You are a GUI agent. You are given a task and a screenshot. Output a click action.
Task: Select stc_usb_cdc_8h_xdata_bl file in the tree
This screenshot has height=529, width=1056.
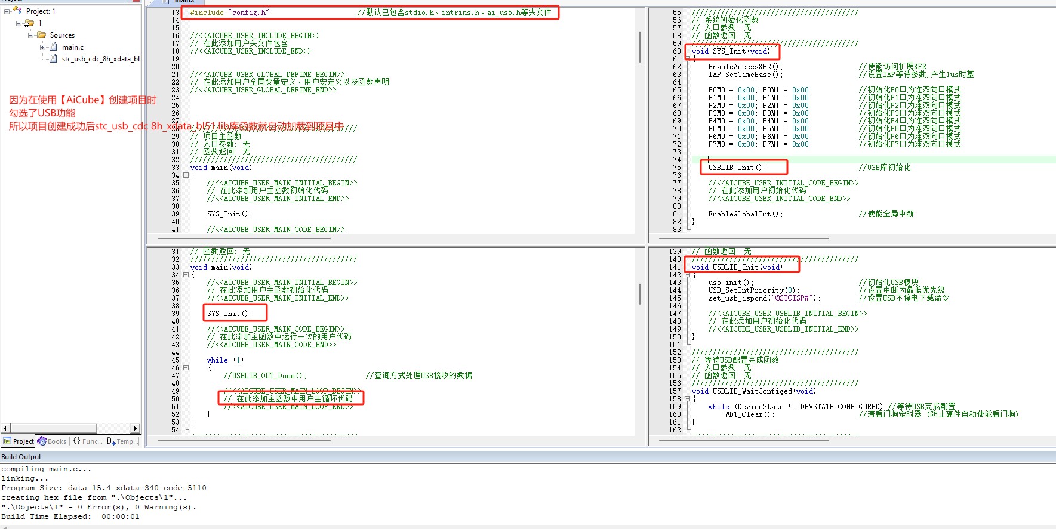click(101, 59)
